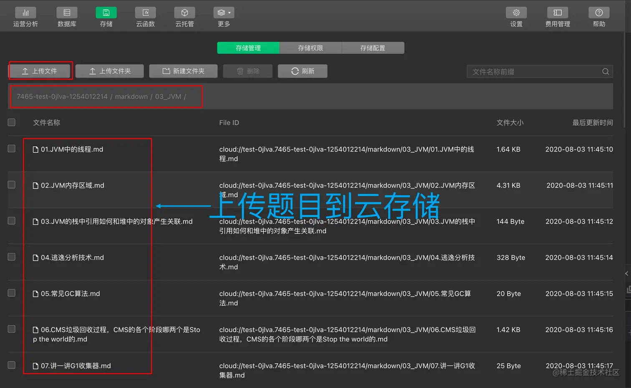Image resolution: width=631 pixels, height=388 pixels.
Task: Click file icon of 04.逃逸分析技术.md
Action: [x=36, y=258]
